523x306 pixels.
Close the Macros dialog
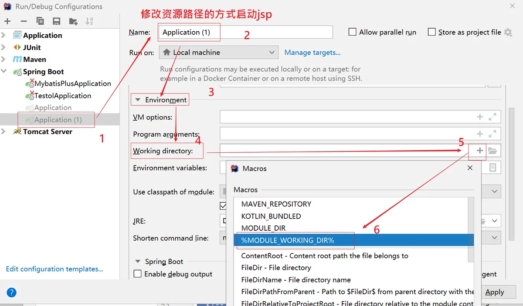[x=470, y=168]
